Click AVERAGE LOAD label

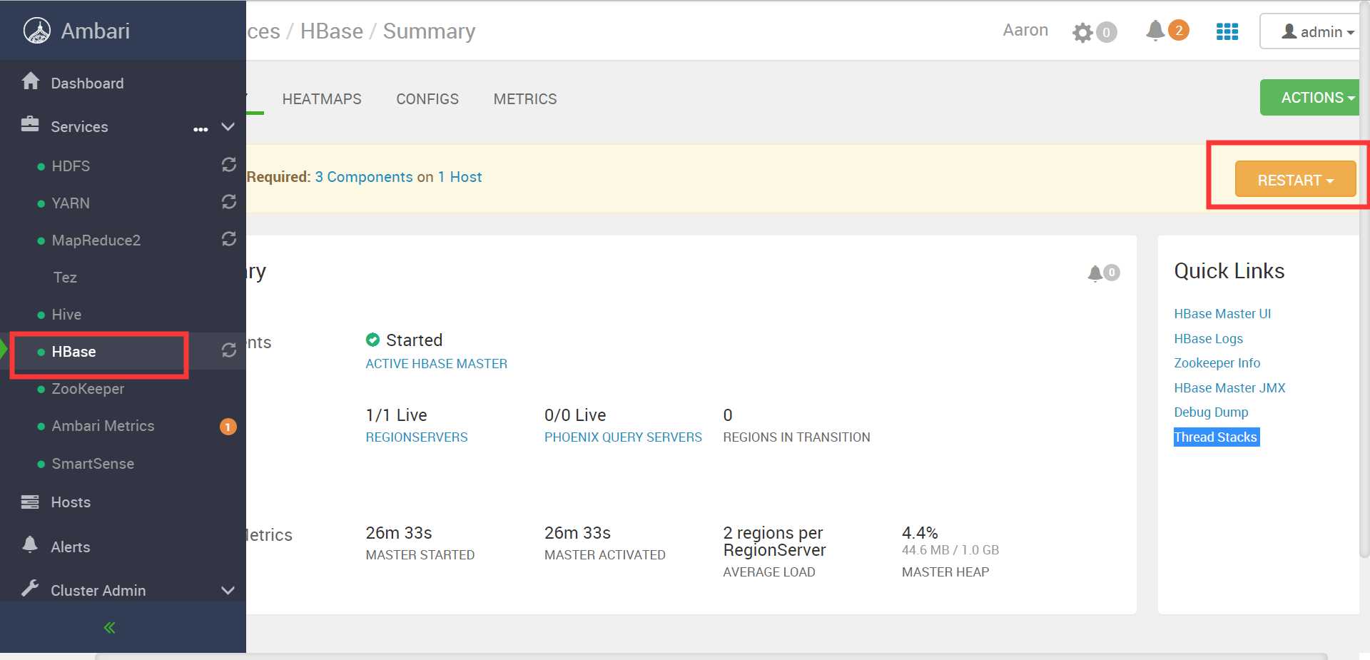click(x=769, y=572)
